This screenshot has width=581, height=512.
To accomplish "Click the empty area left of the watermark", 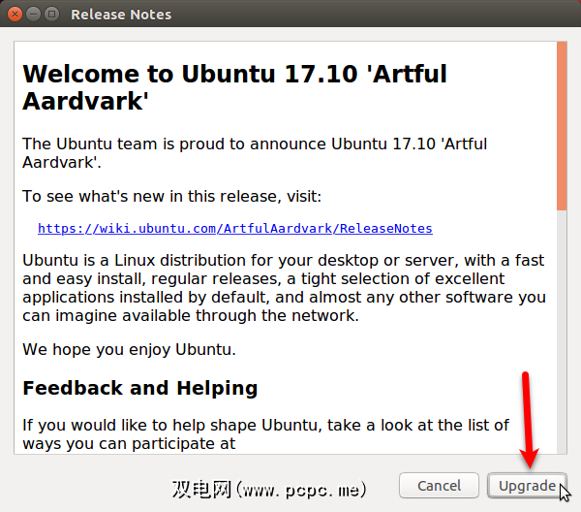I will point(87,485).
